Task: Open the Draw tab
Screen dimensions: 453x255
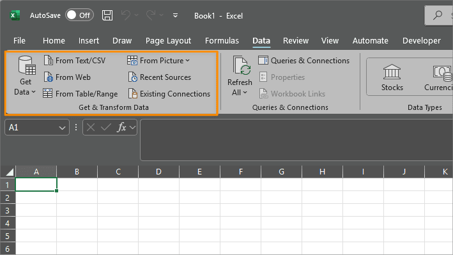Action: (x=122, y=41)
